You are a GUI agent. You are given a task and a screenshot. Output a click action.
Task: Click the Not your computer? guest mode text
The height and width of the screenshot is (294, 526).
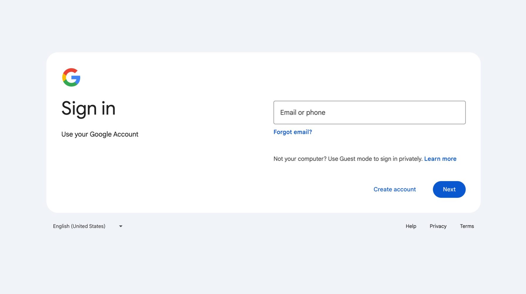(x=348, y=159)
